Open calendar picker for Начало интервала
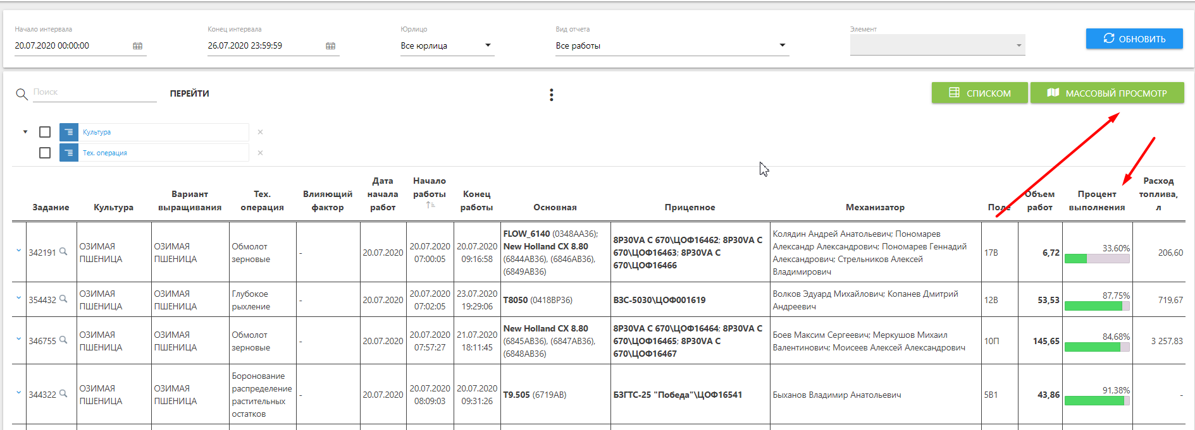This screenshot has height=430, width=1195. coord(137,46)
